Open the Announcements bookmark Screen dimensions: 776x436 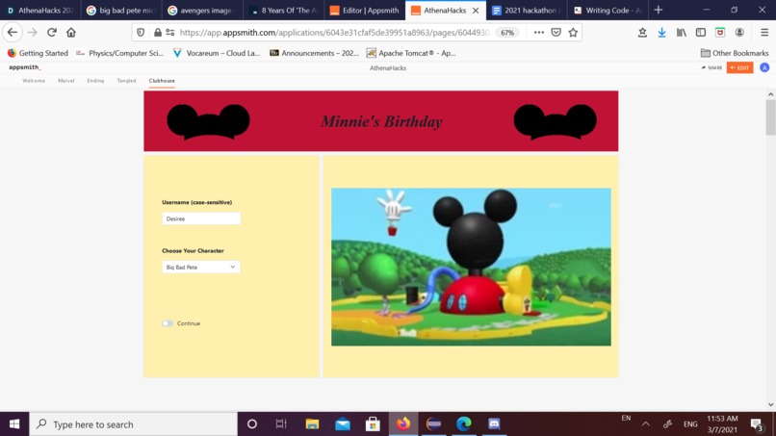[314, 53]
